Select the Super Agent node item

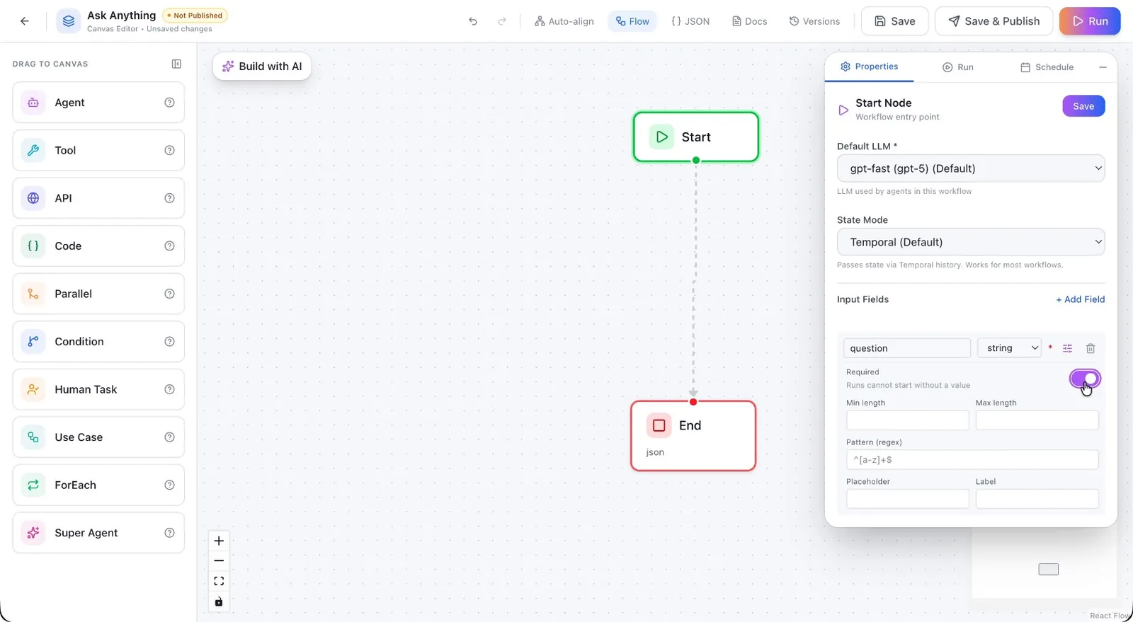click(x=98, y=533)
